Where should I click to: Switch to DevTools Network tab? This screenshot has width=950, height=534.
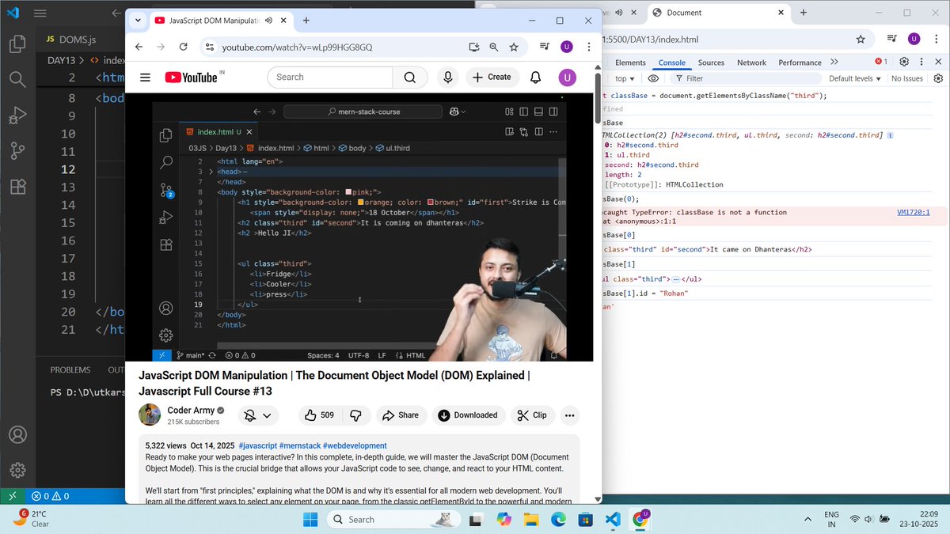point(751,62)
